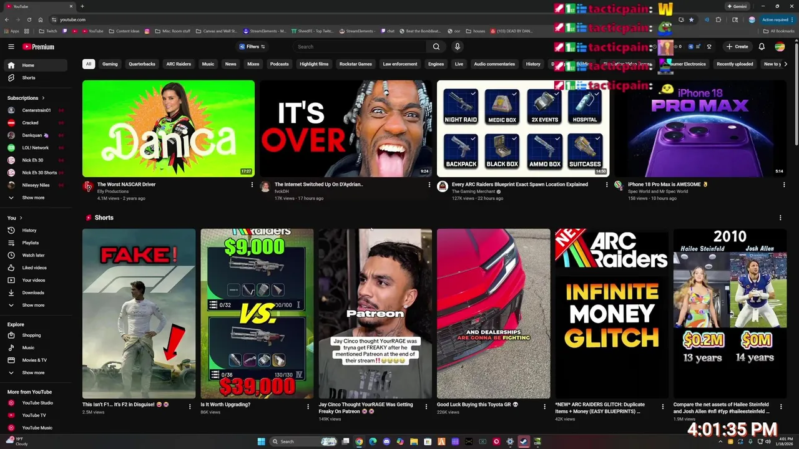The height and width of the screenshot is (449, 799).
Task: Open YouTube TV link
Action: click(35, 415)
